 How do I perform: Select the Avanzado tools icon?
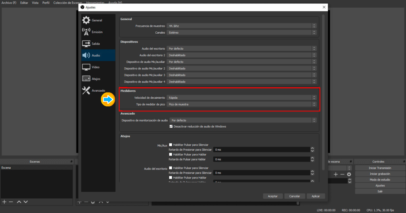point(86,90)
